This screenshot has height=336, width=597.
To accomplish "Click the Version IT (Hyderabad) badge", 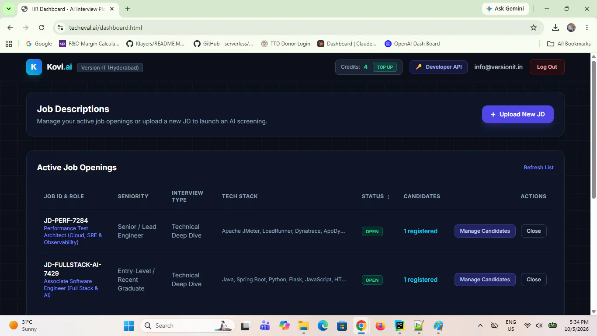I will [110, 68].
